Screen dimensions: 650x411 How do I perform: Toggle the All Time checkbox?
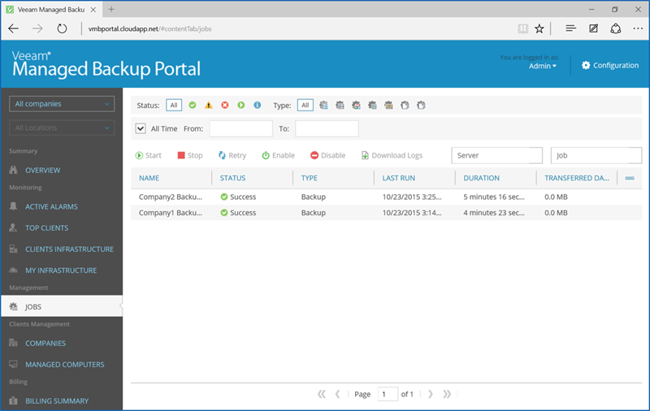(141, 128)
